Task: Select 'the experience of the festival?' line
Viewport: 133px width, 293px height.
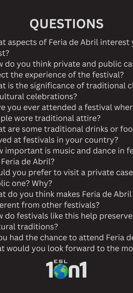Action: point(62,75)
